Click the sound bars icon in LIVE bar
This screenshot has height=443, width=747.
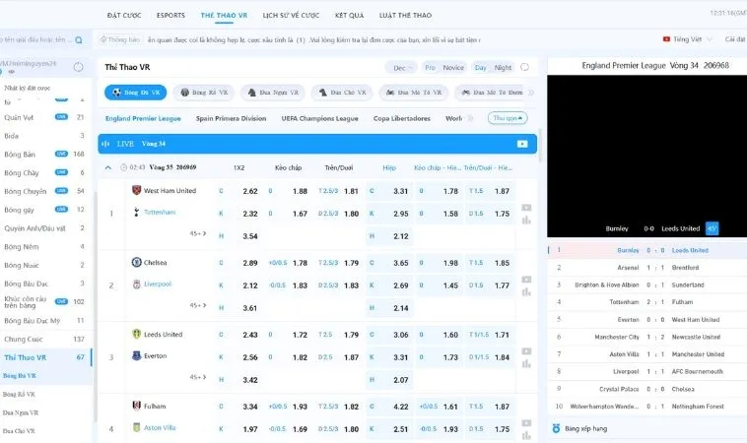point(105,144)
